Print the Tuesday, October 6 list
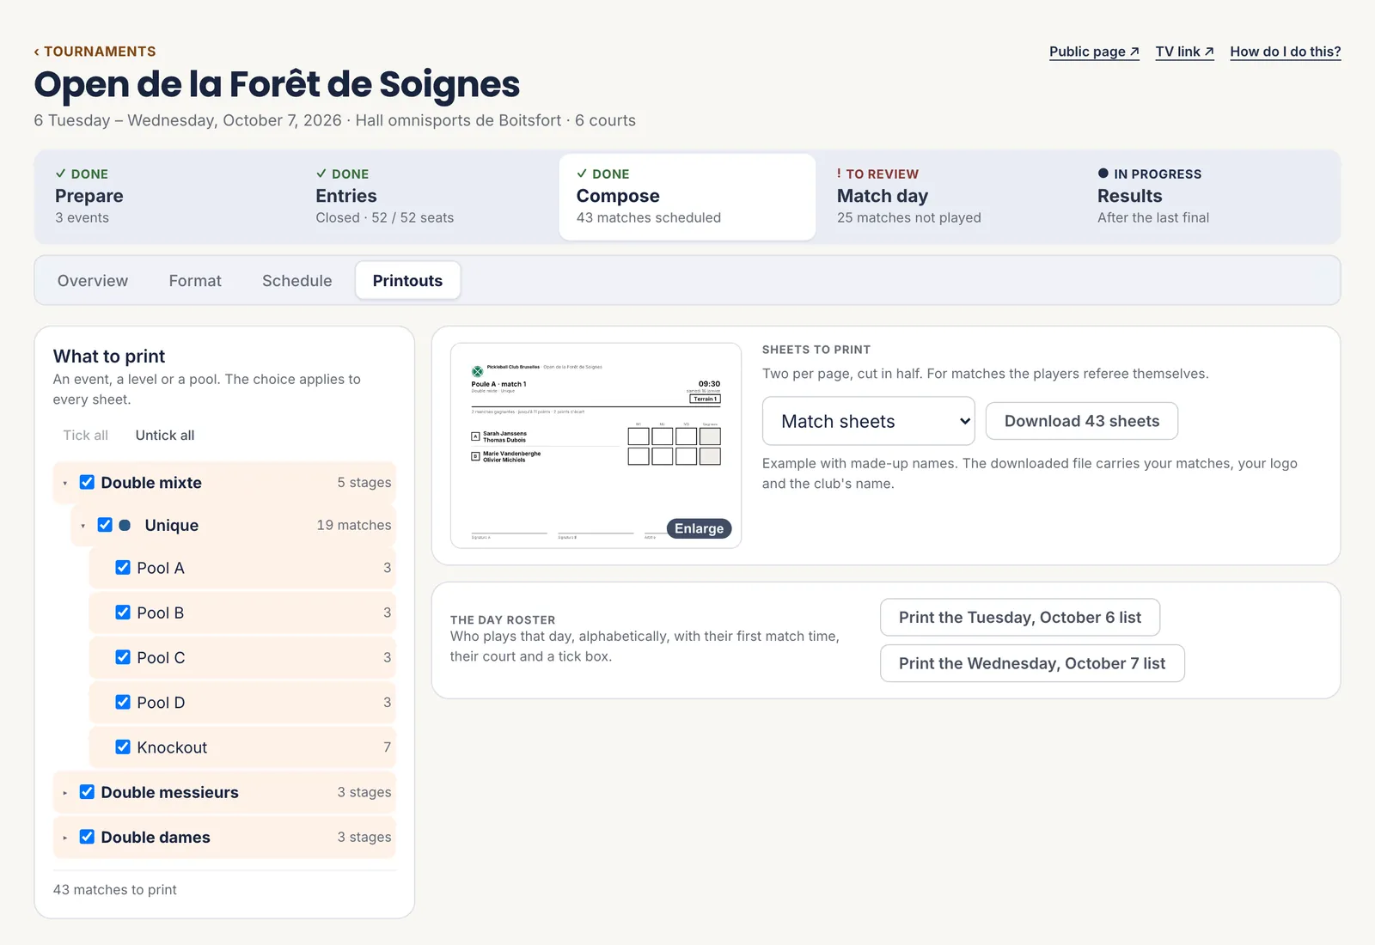1375x945 pixels. 1020,618
